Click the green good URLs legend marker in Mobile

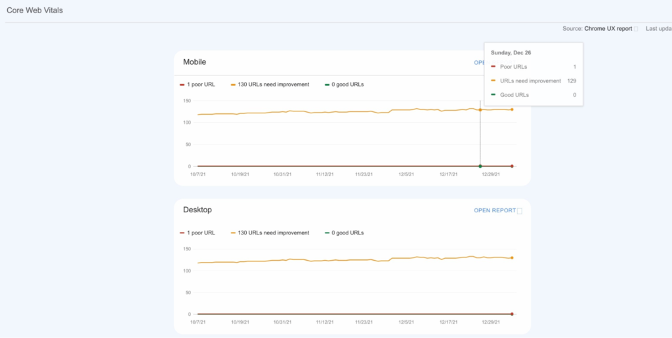[327, 84]
